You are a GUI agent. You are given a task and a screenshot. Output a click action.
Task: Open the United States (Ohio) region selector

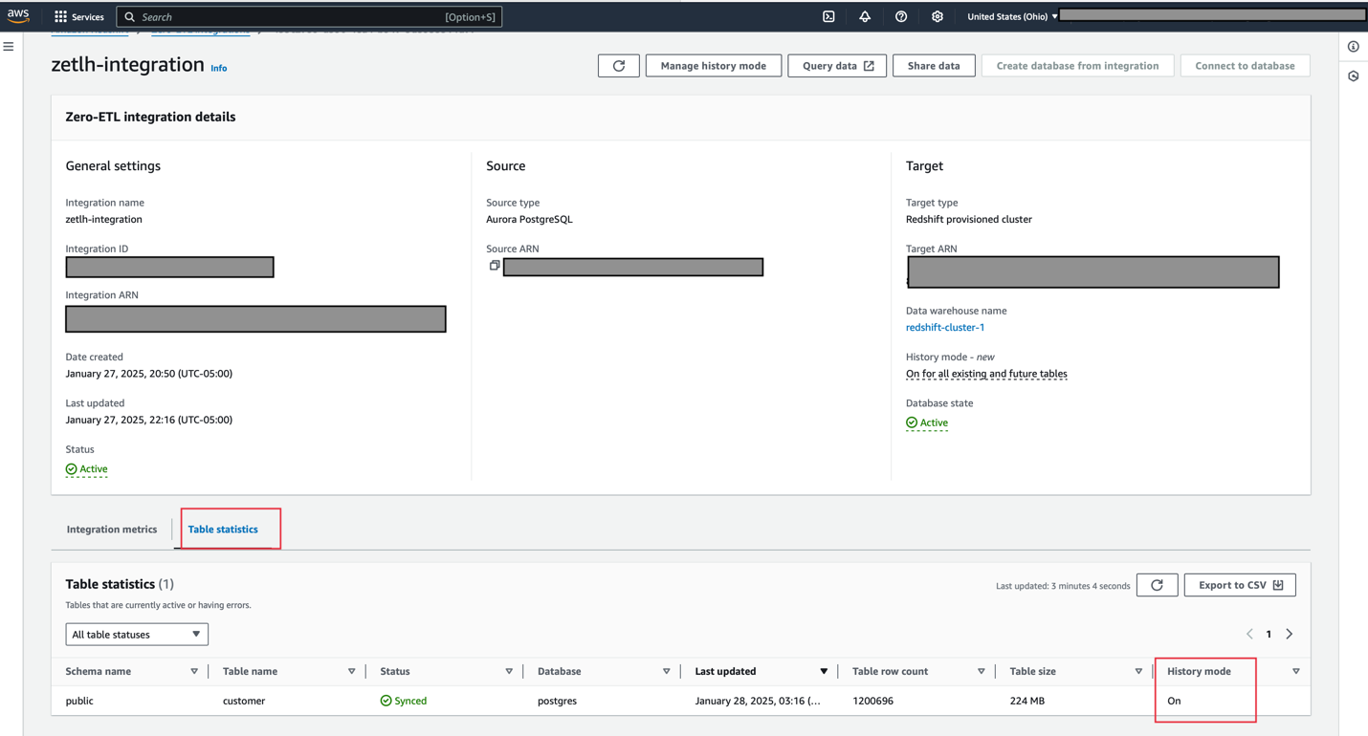click(1012, 16)
